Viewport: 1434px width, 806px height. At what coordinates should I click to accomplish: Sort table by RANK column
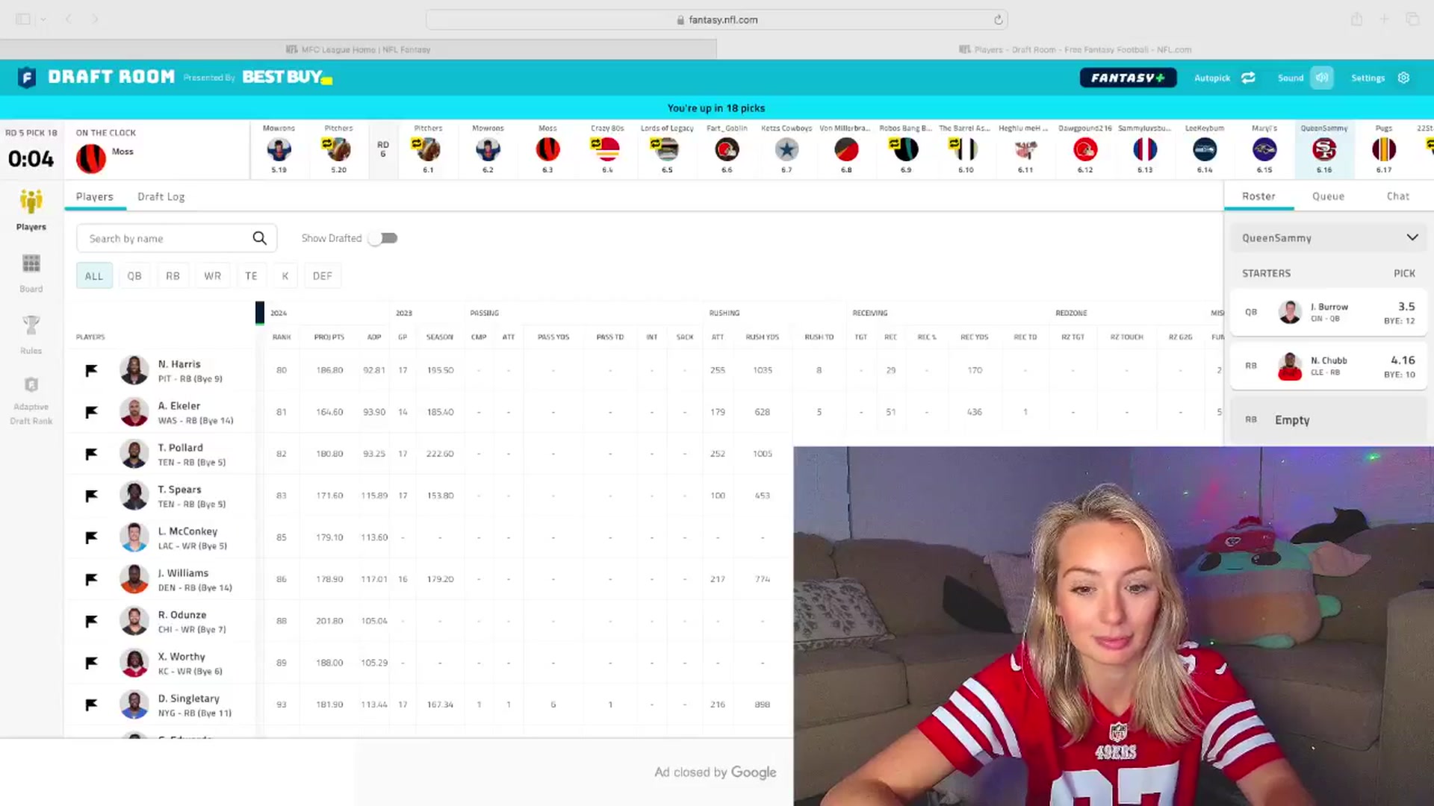282,337
